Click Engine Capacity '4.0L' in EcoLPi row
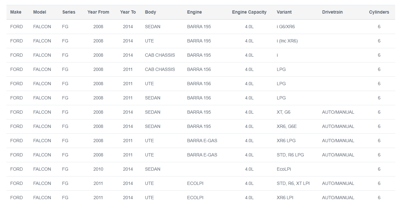Screen dimensions: 401x216 point(249,169)
